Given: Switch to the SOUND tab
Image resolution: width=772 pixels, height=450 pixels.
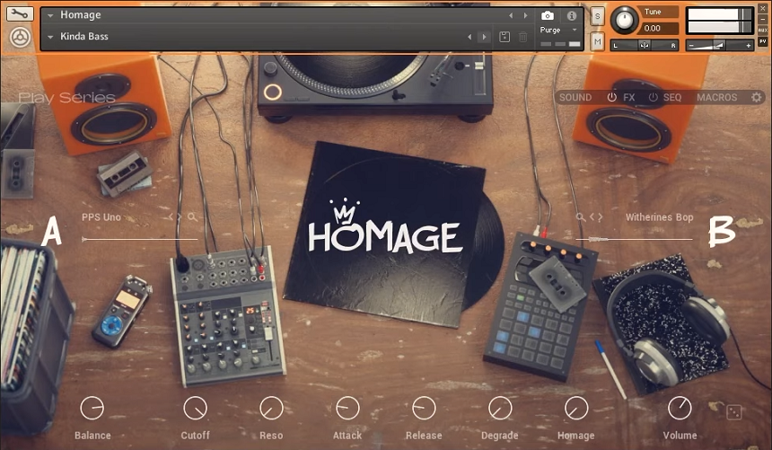Looking at the screenshot, I should click(x=575, y=97).
